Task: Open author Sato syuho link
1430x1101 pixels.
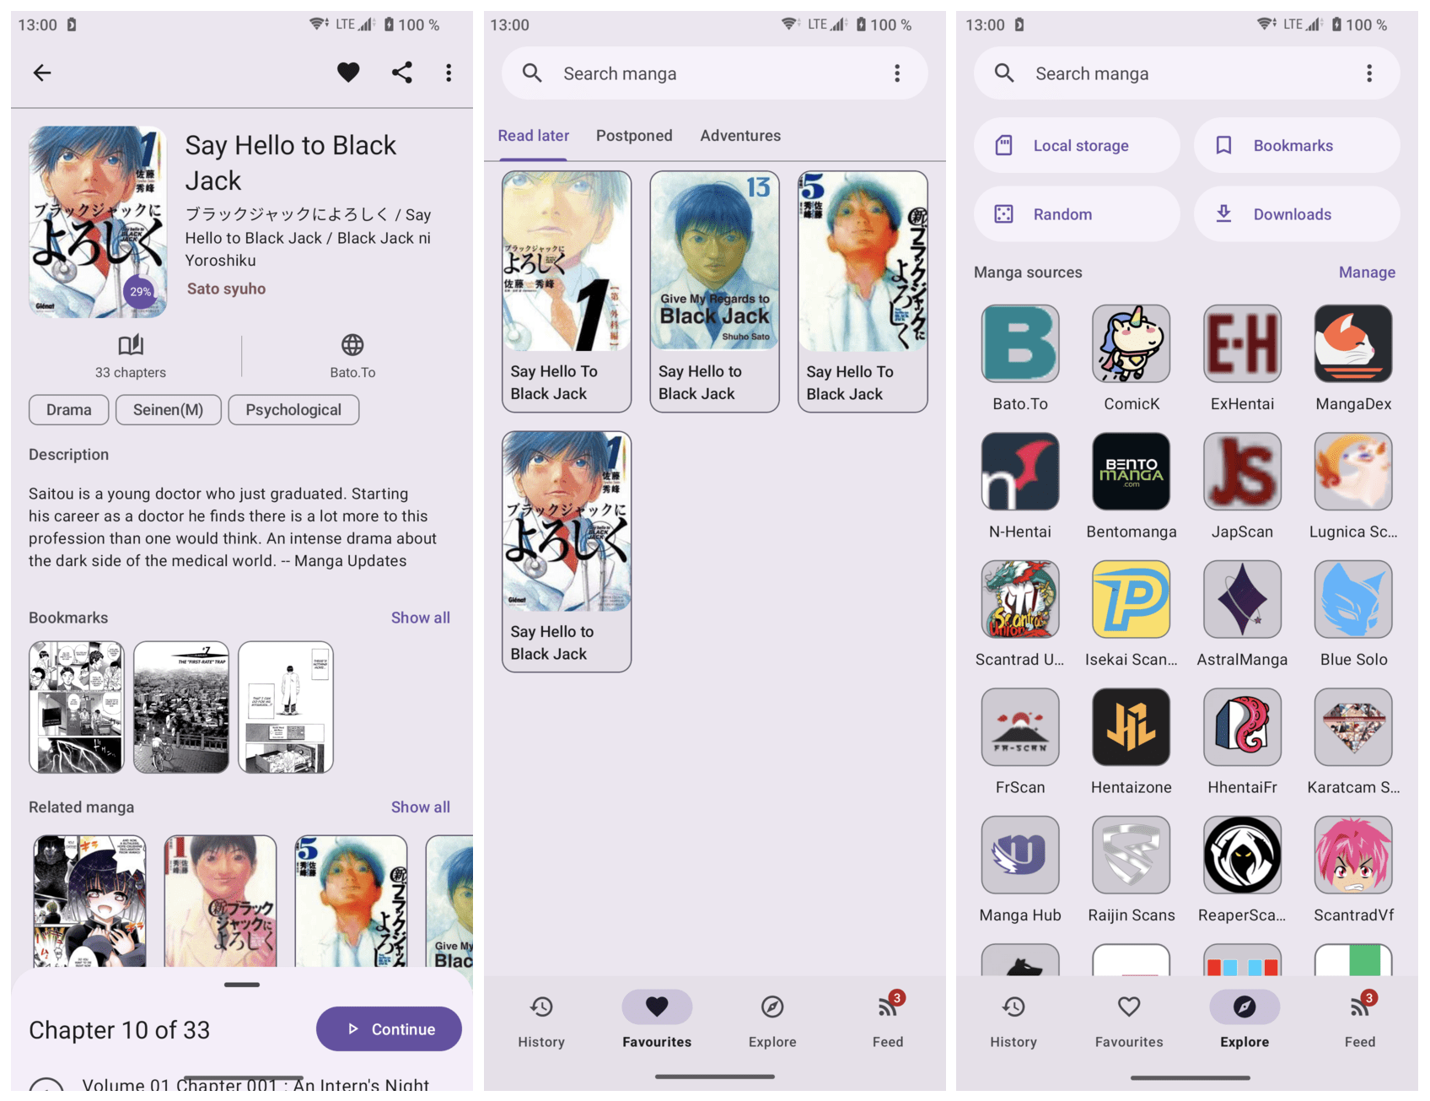Action: (x=226, y=289)
